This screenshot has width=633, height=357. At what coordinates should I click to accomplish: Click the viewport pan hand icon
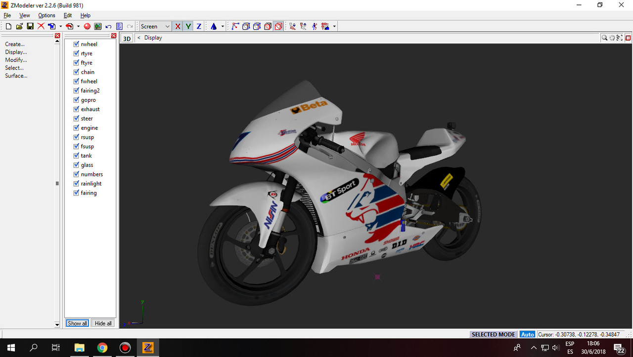click(x=612, y=38)
